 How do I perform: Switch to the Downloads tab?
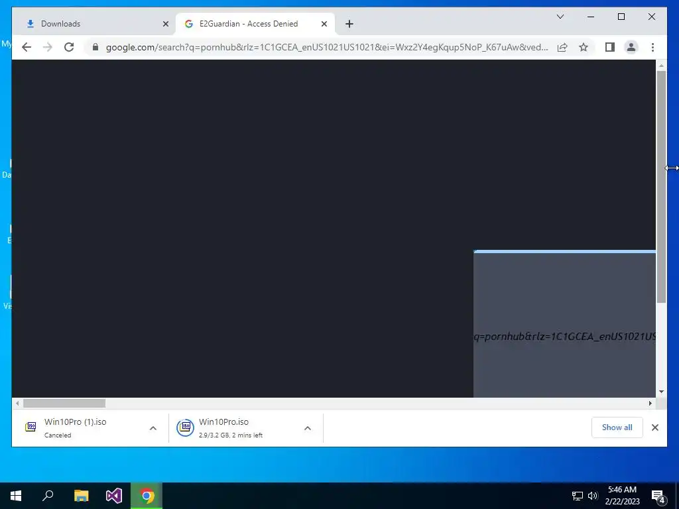click(91, 24)
